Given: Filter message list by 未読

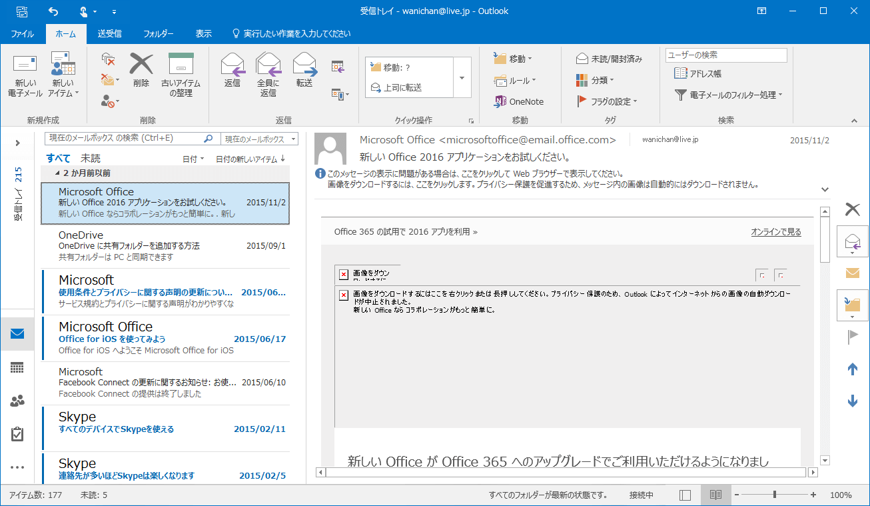Looking at the screenshot, I should coord(91,159).
